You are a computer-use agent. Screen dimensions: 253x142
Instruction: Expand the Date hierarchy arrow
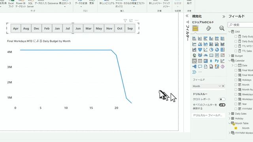(x=232, y=65)
